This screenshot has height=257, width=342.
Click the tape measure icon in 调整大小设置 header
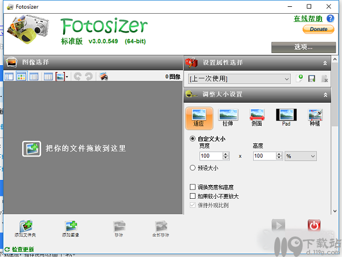point(191,94)
